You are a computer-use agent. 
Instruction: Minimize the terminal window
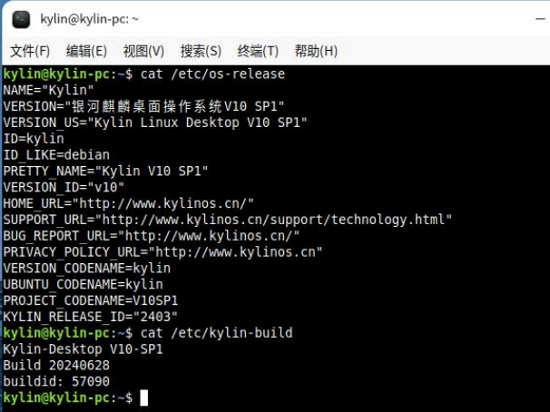click(x=541, y=19)
